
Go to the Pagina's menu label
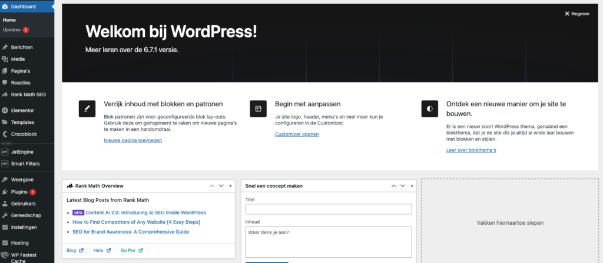tap(21, 71)
